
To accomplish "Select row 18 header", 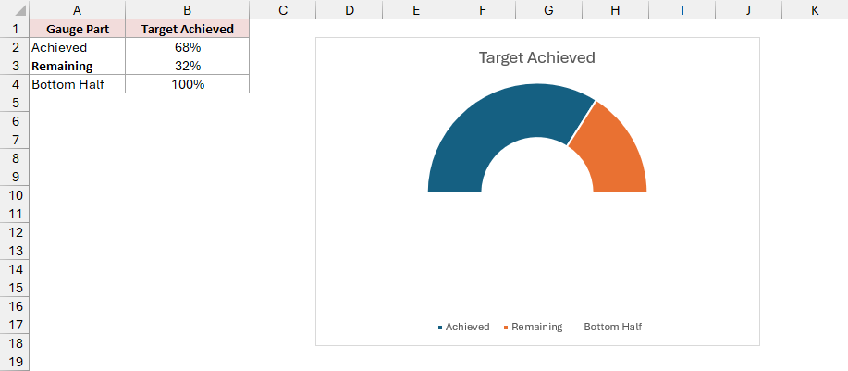I will coord(15,343).
